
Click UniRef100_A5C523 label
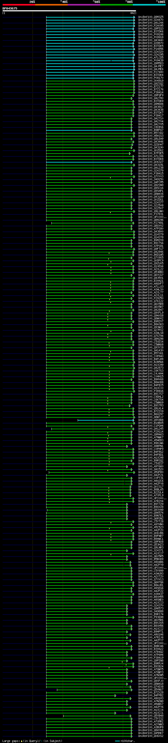tap(151, 527)
